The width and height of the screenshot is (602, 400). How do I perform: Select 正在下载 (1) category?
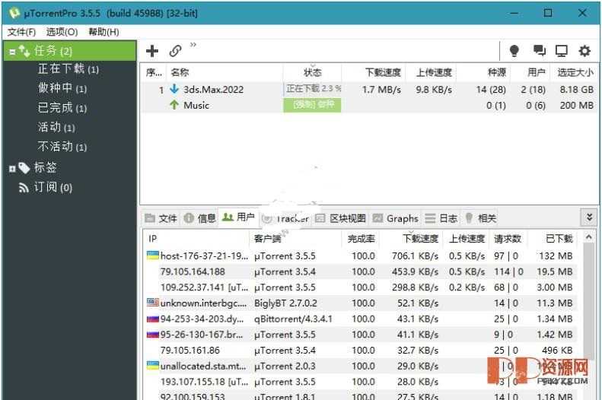coord(68,69)
